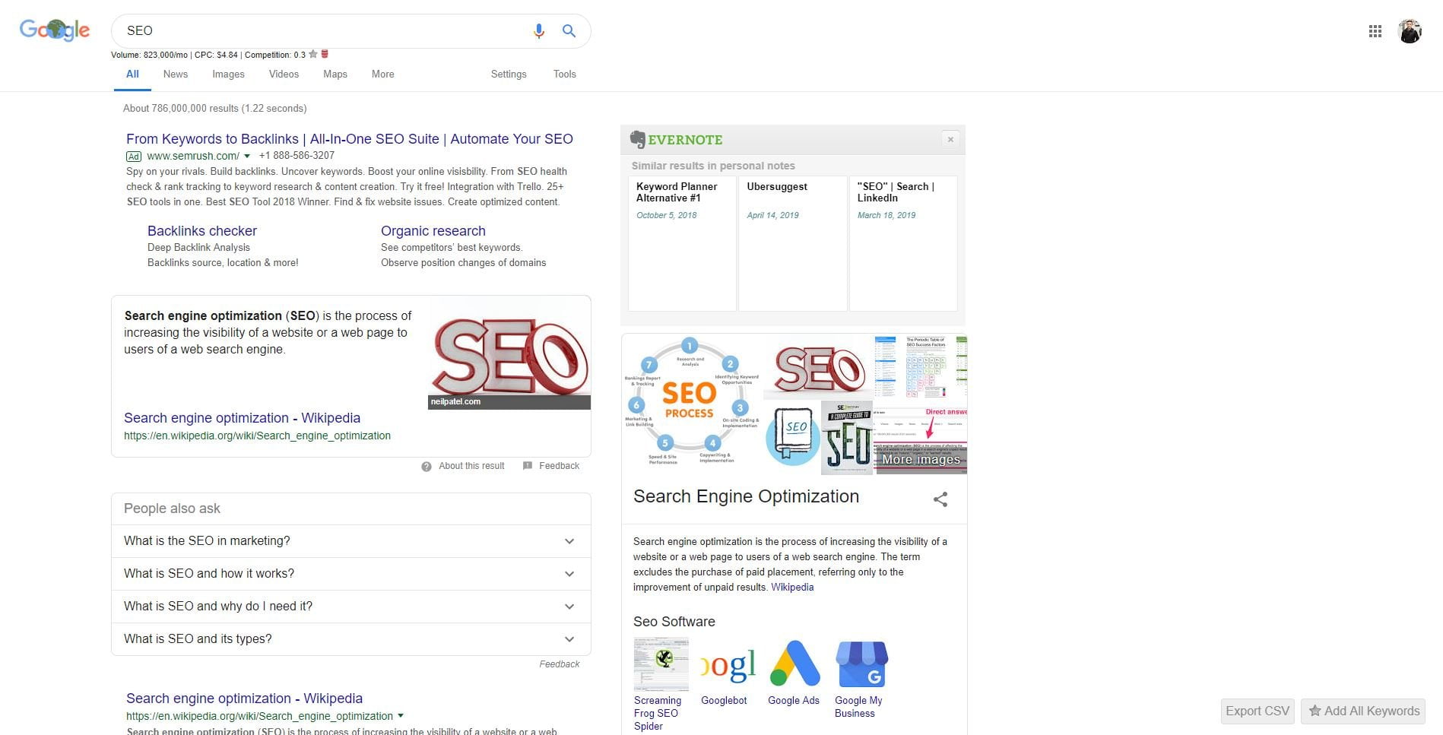Expand 'What is SEO and its types?'

tap(351, 639)
